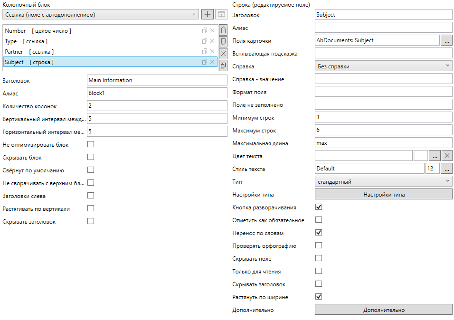Enable the 'Скрывать блок' checkbox
Screen dimensions: 454x320
[x=91, y=157]
